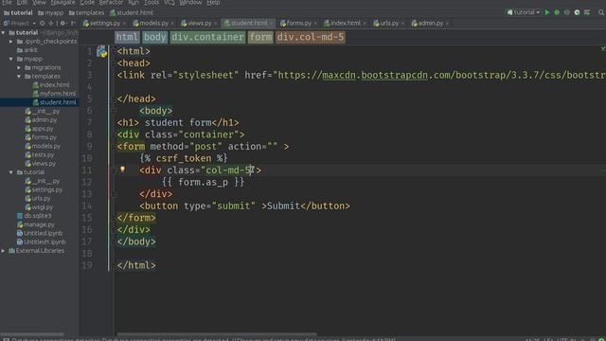
Task: Click the scroll-from-source target icon in the Project panel
Action: click(43, 23)
